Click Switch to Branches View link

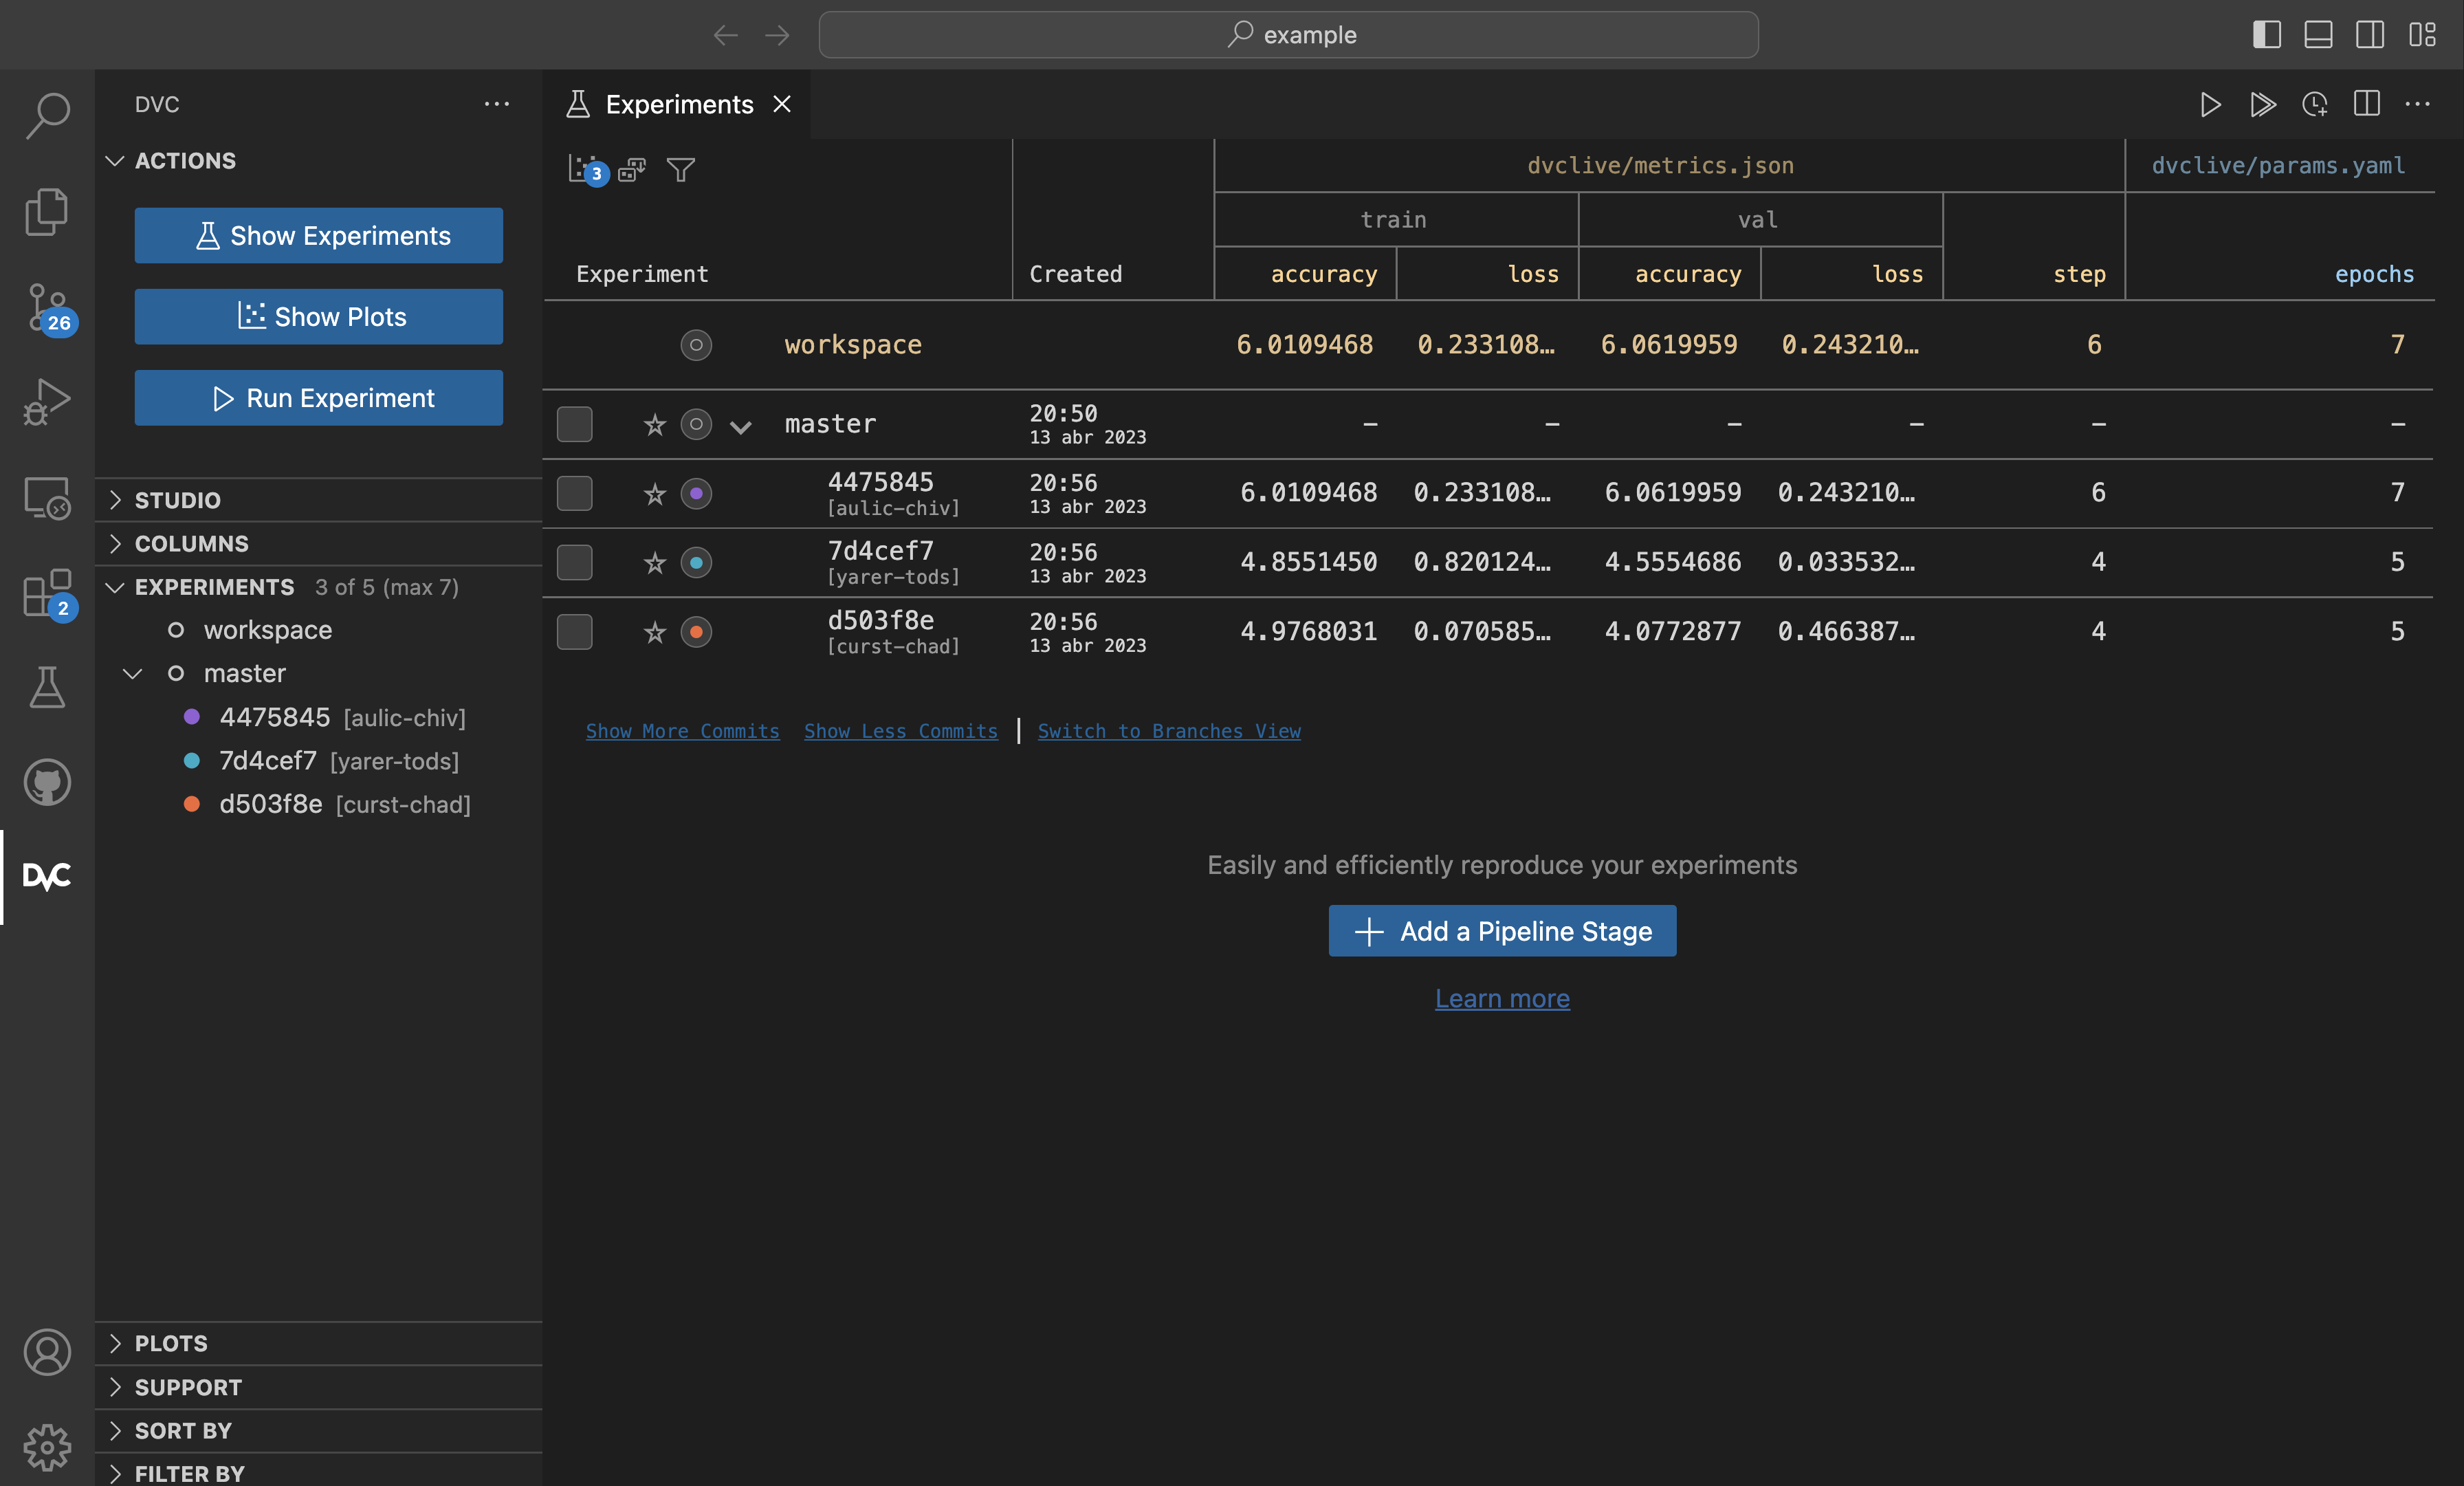click(x=1169, y=731)
